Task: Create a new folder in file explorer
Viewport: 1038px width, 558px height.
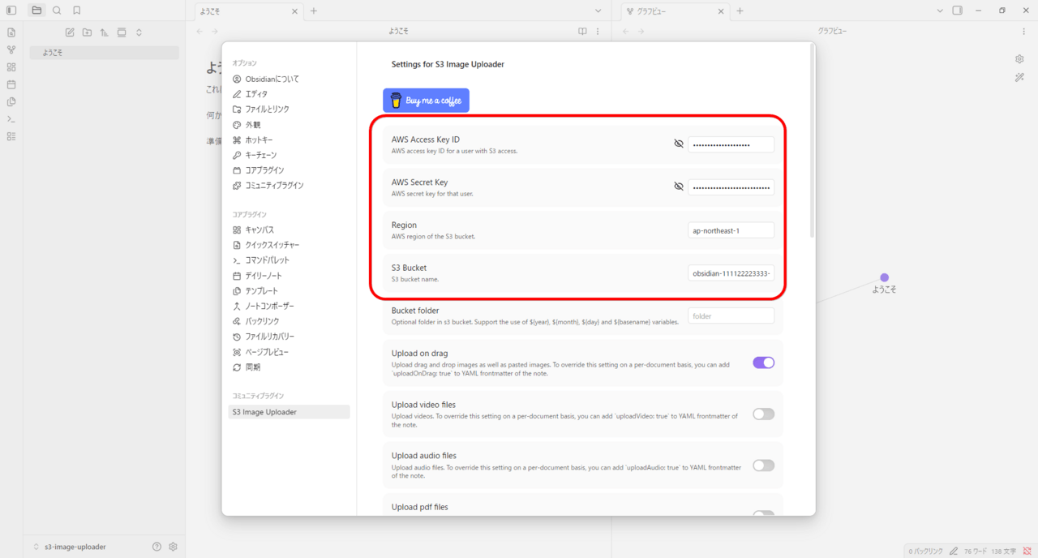Action: click(87, 32)
